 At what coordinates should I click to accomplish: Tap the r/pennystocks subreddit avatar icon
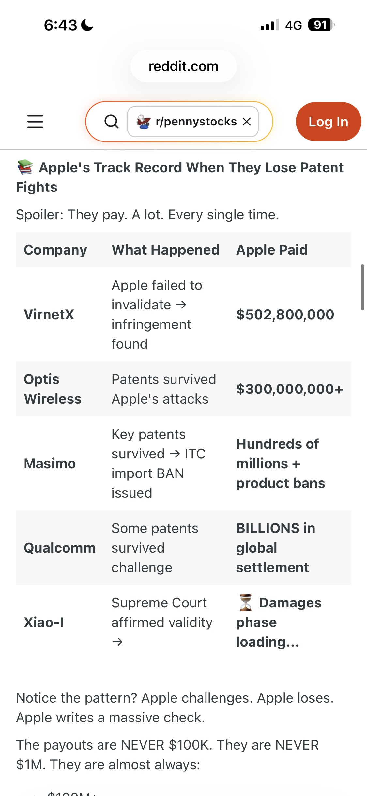tap(144, 122)
